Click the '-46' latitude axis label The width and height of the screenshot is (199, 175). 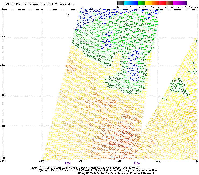tap(2, 95)
